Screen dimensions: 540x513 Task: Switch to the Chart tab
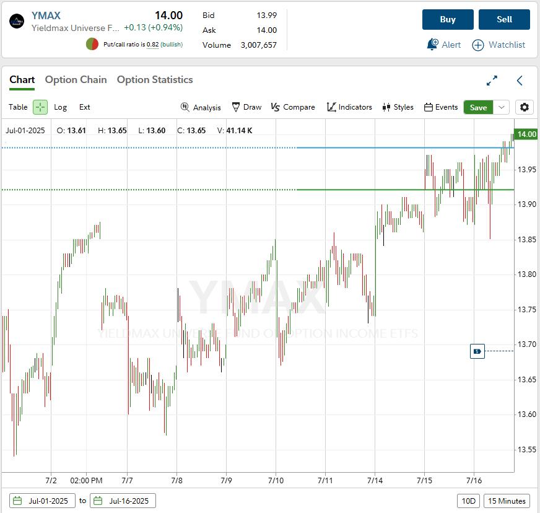coord(22,79)
